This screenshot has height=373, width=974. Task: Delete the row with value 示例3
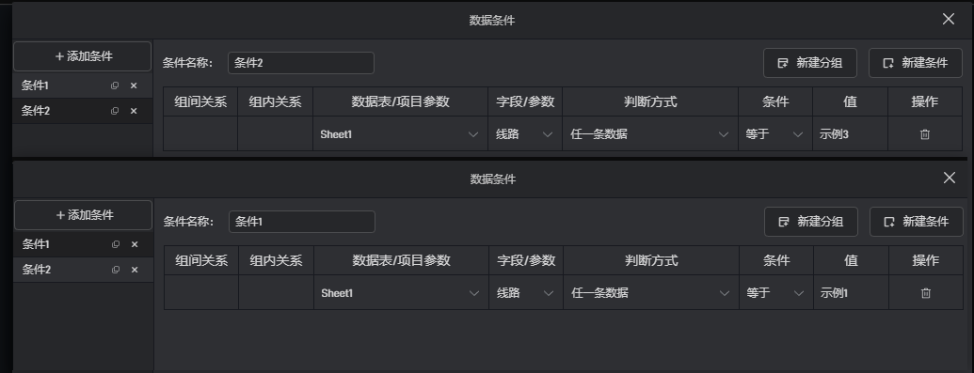click(x=924, y=134)
